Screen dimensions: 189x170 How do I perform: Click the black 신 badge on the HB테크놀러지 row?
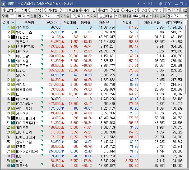click(x=13, y=118)
